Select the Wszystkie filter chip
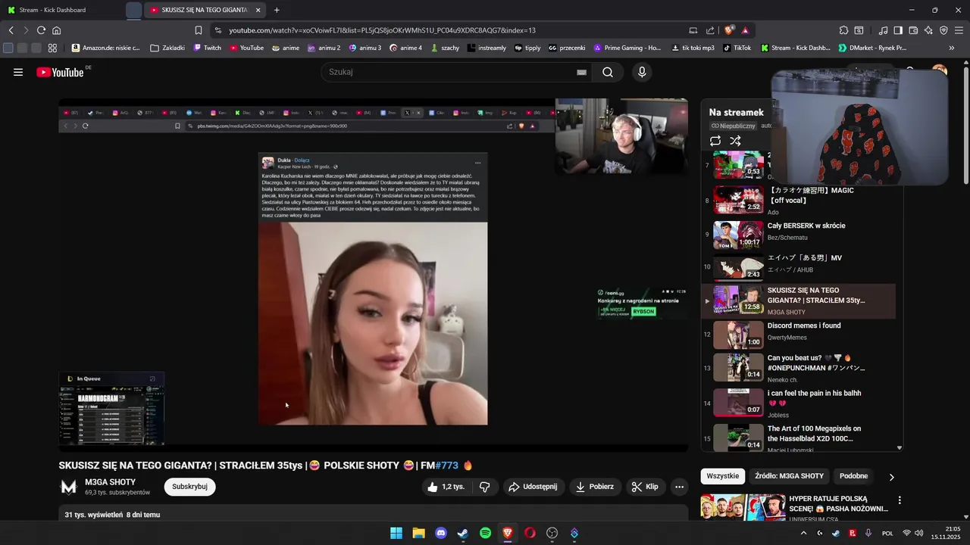 723,476
